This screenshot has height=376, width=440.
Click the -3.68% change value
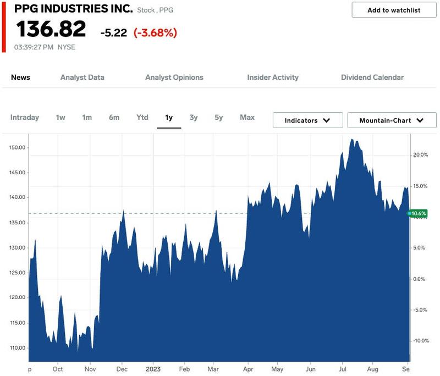click(x=155, y=33)
